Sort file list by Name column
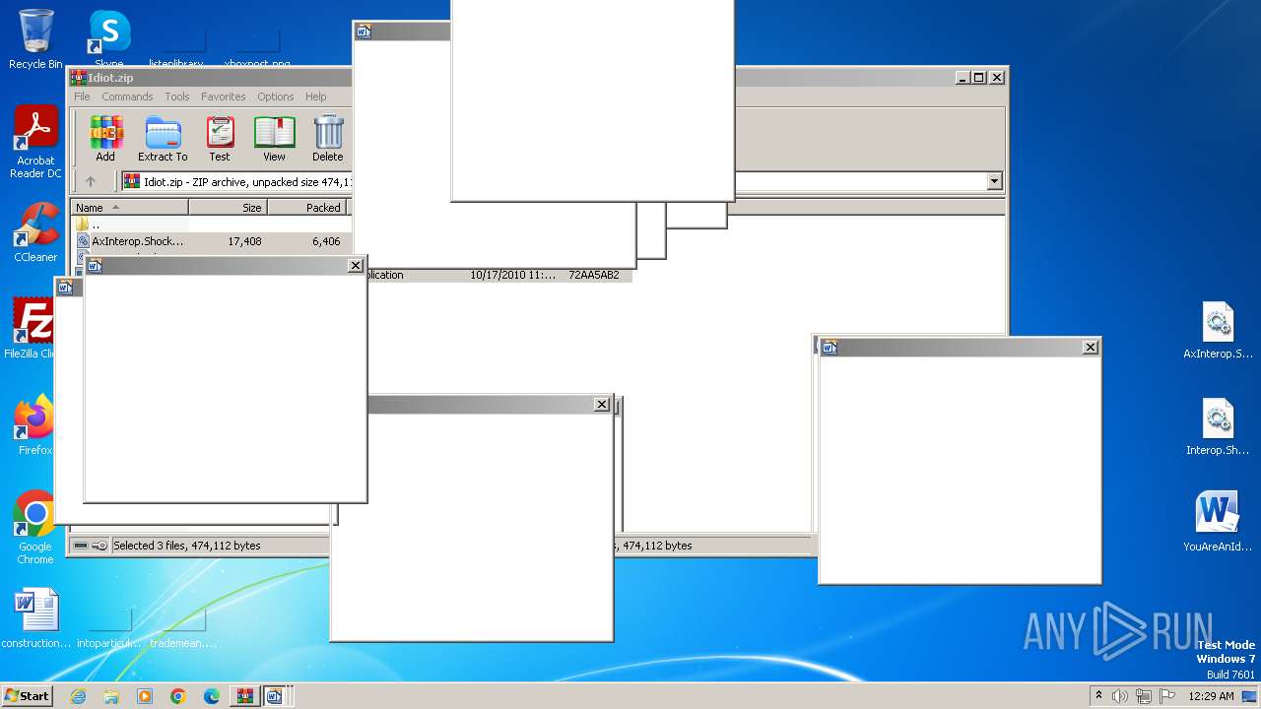1261x709 pixels. click(129, 208)
